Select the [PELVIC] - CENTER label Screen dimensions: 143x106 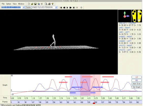coord(127,23)
